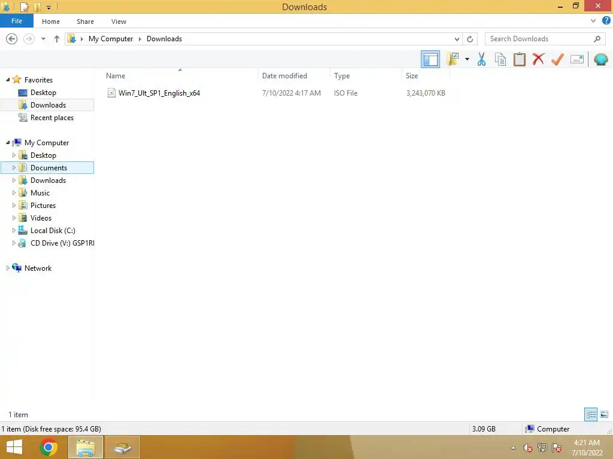
Task: Click the 3.09 GB status bar entry
Action: [x=484, y=429]
